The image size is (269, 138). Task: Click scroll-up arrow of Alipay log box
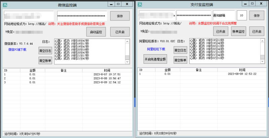[262, 41]
